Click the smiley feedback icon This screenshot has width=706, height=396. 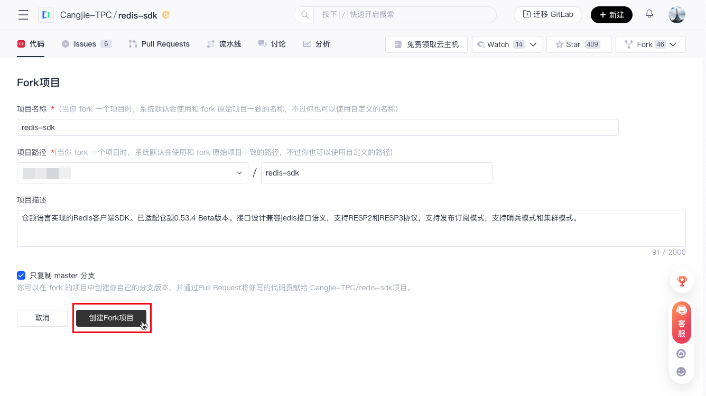681,372
